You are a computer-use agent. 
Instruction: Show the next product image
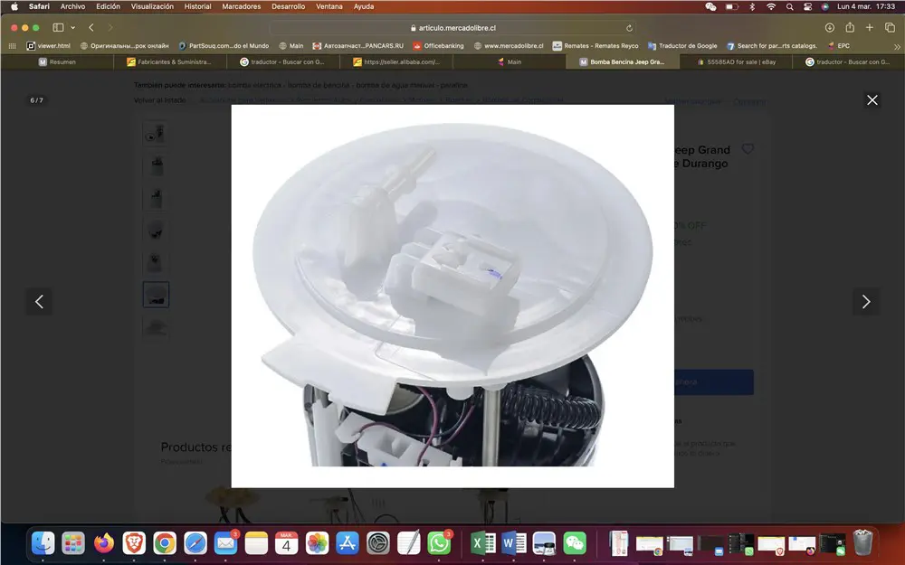point(865,302)
